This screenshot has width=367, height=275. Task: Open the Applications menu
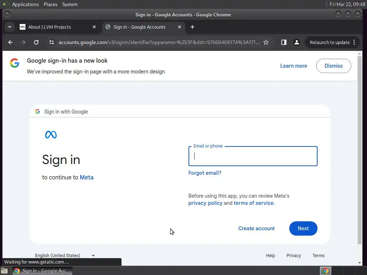pos(25,4)
